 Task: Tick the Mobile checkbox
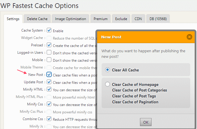tap(49, 60)
